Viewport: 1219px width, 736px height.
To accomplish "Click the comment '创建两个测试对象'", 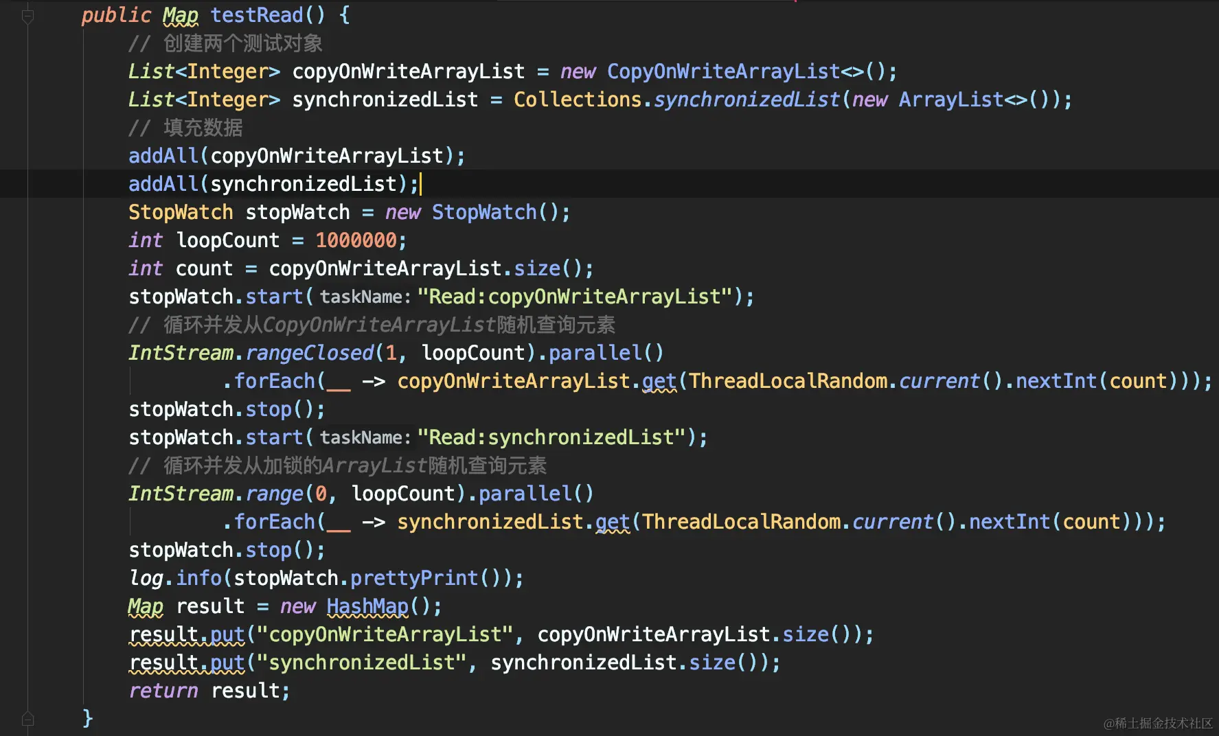I will point(225,43).
